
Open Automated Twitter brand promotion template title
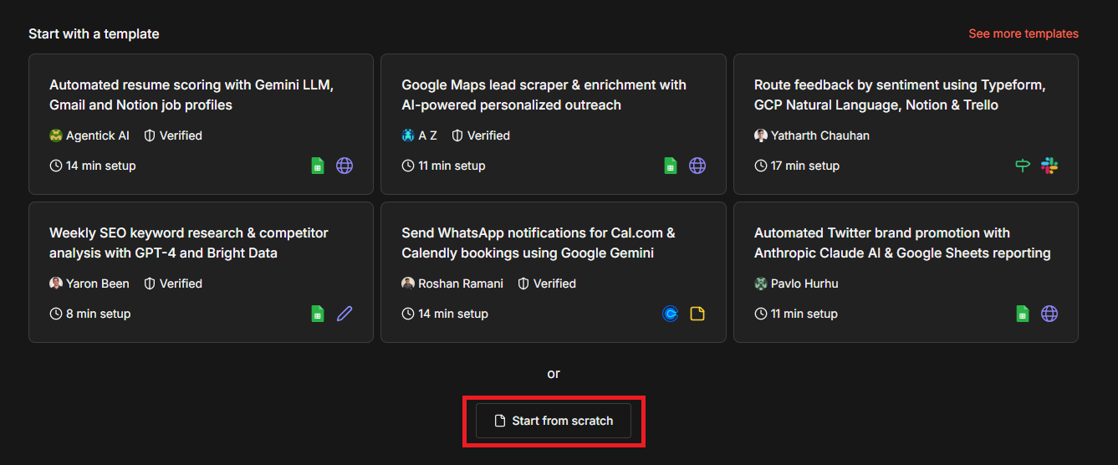tap(902, 243)
